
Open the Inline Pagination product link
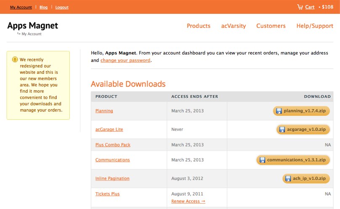pyautogui.click(x=112, y=178)
